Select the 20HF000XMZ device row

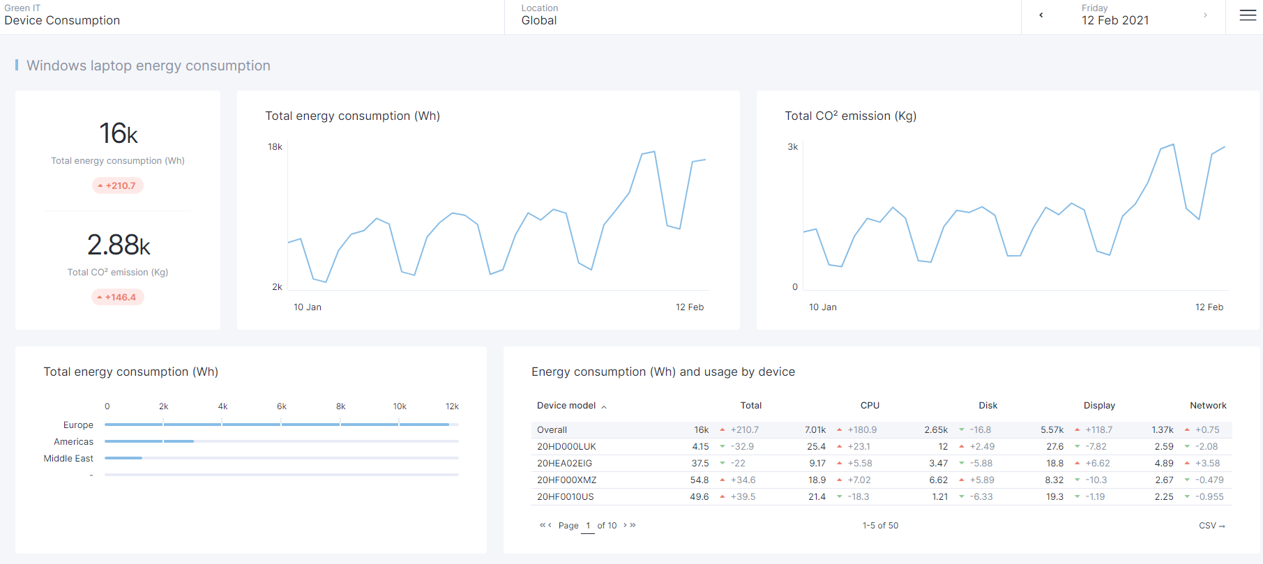pos(882,480)
